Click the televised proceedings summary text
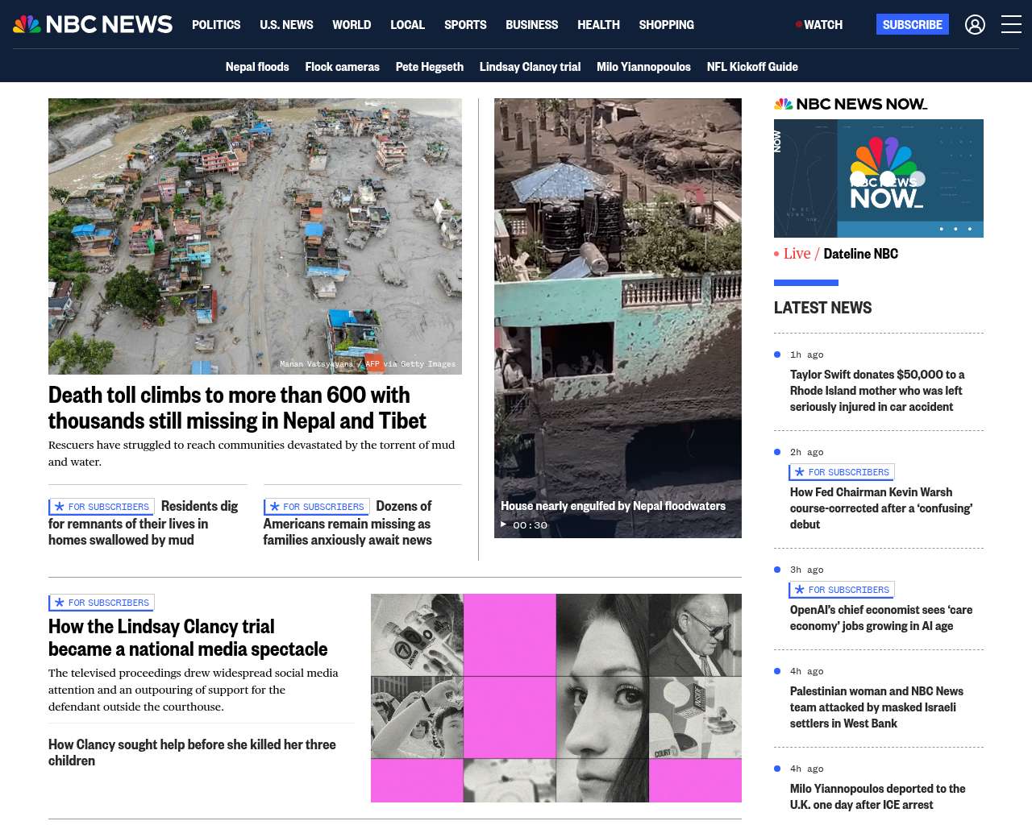Screen dimensions: 1032x825 (x=193, y=690)
